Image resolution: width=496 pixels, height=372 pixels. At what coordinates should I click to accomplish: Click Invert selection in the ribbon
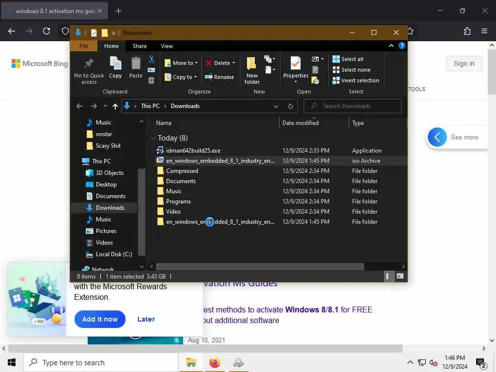tap(356, 81)
